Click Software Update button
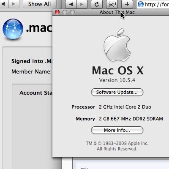Screen dimensions: 169x169 click(117, 92)
